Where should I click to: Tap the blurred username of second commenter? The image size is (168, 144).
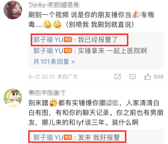click(x=47, y=93)
